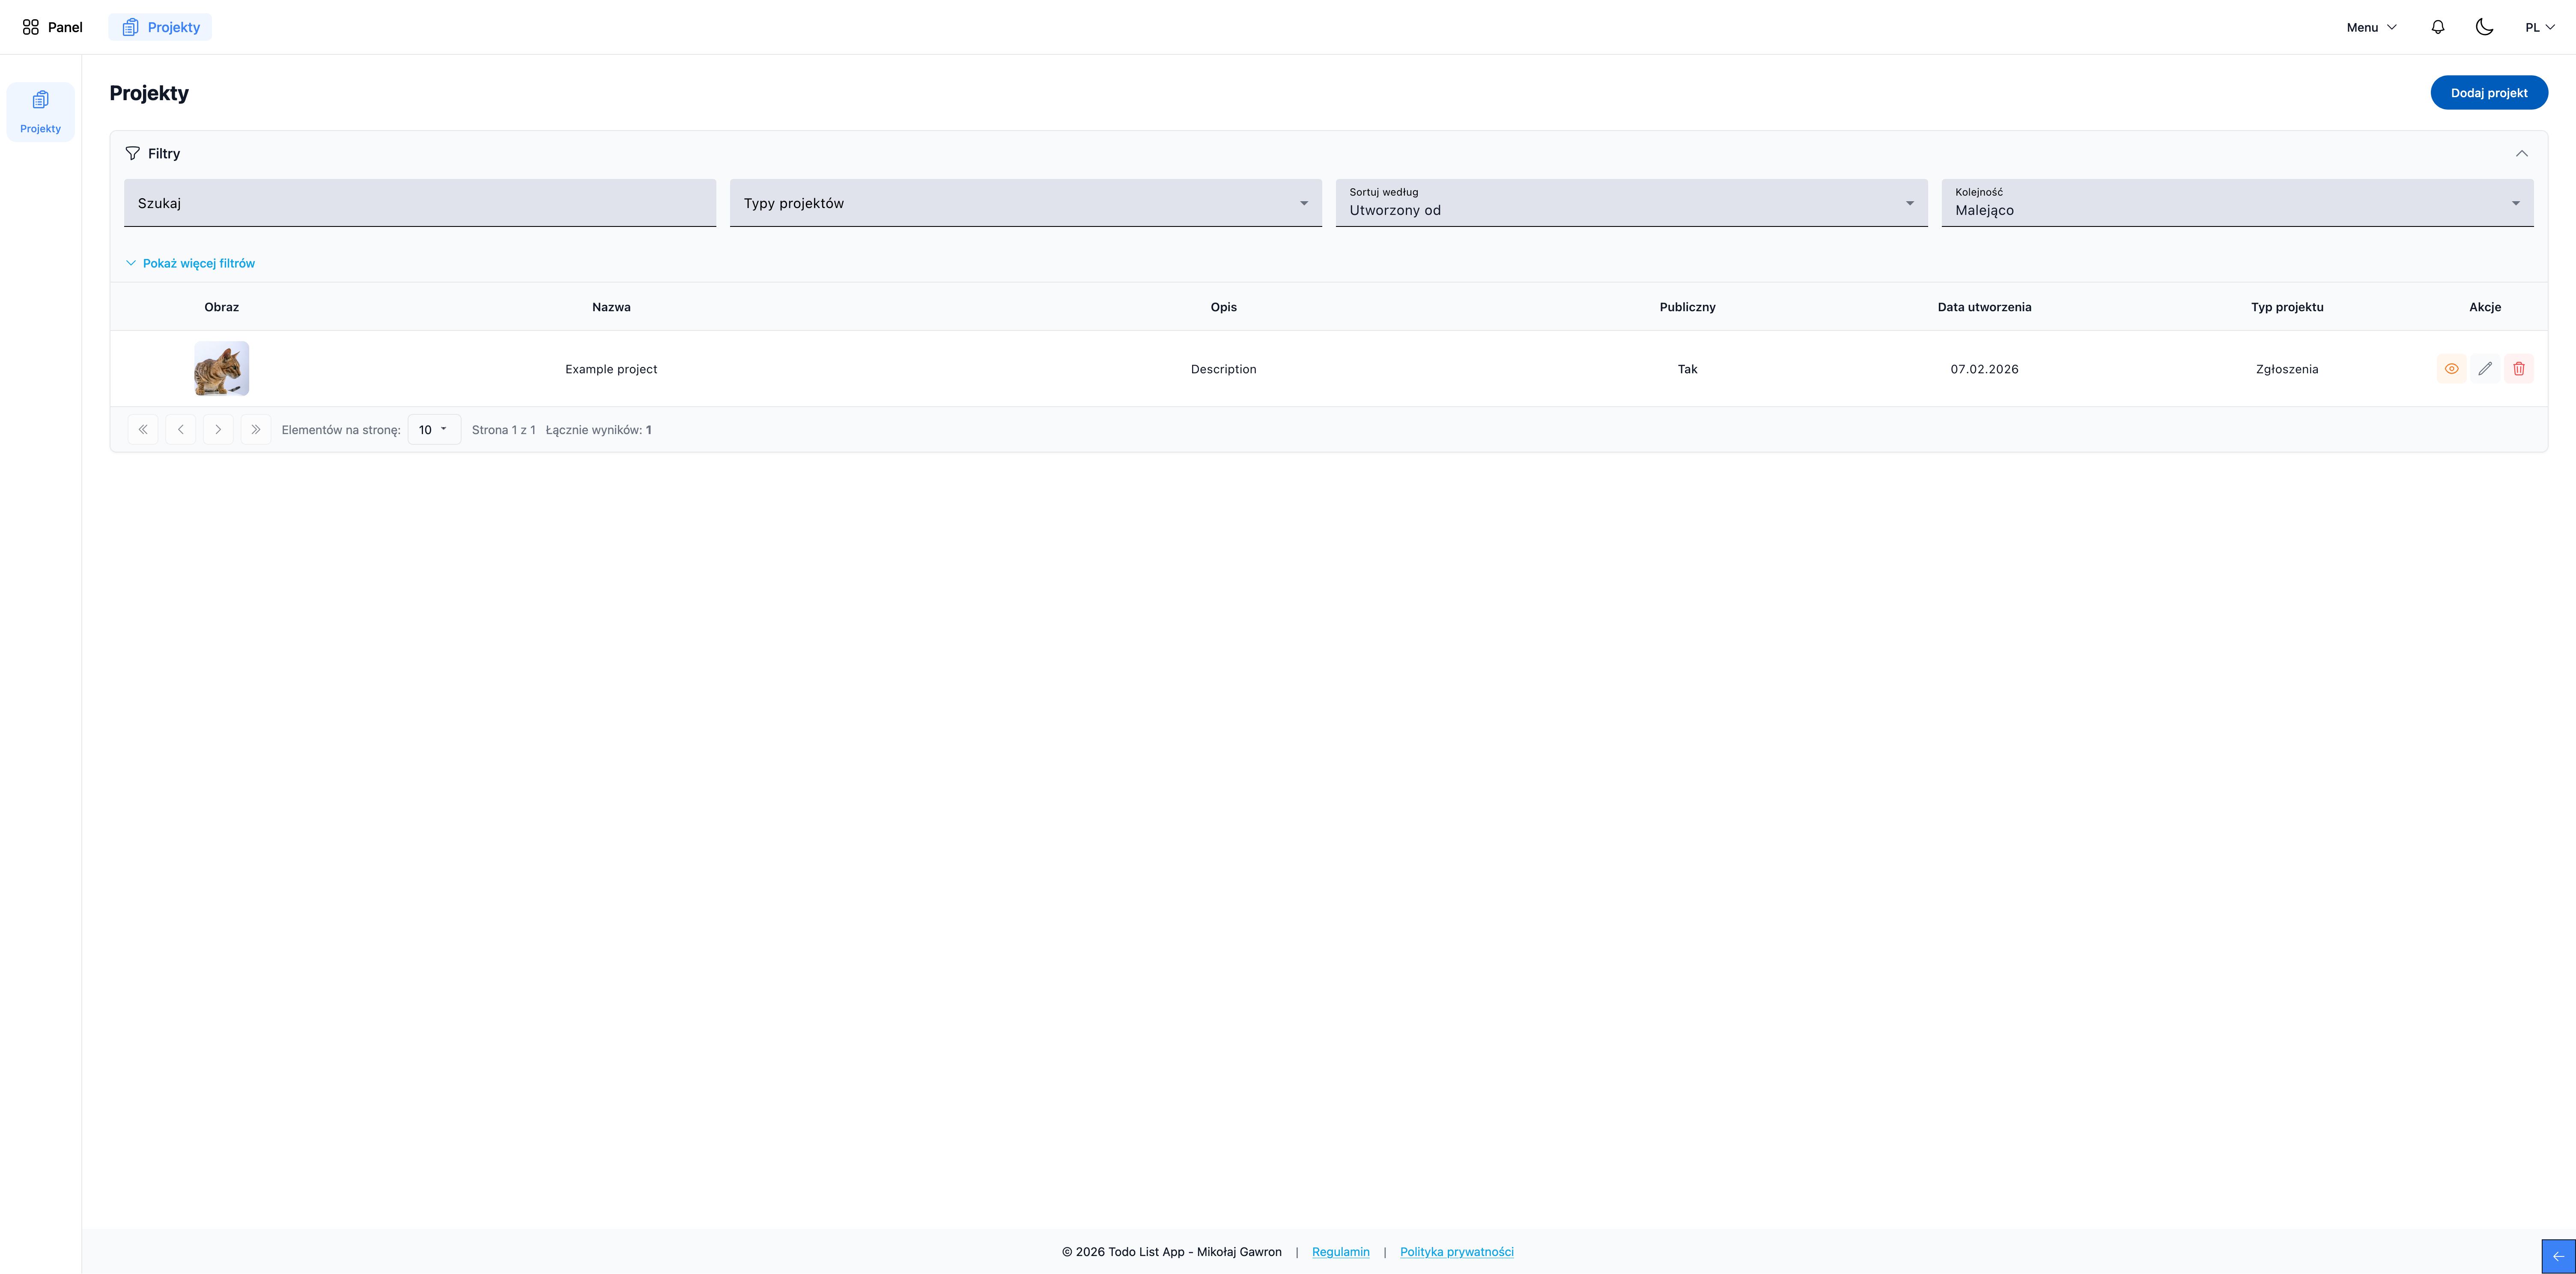This screenshot has width=2576, height=1274.
Task: Click the Description cell
Action: tap(1224, 369)
